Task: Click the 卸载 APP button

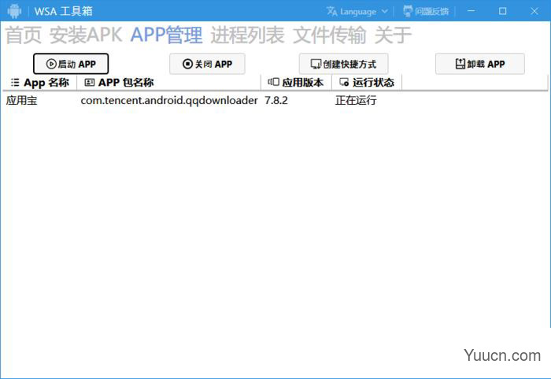Action: (x=480, y=64)
